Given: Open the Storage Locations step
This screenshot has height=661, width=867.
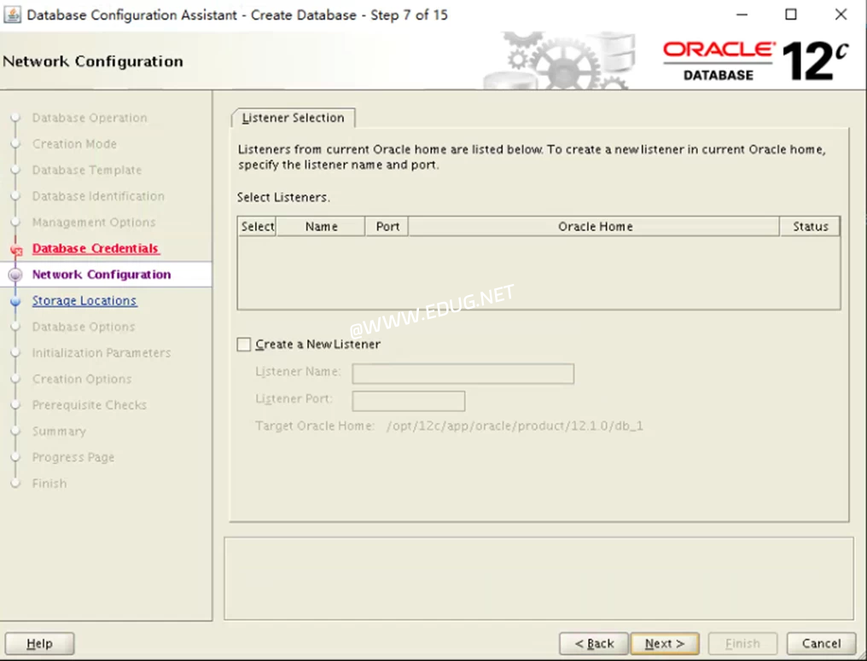Looking at the screenshot, I should [84, 300].
